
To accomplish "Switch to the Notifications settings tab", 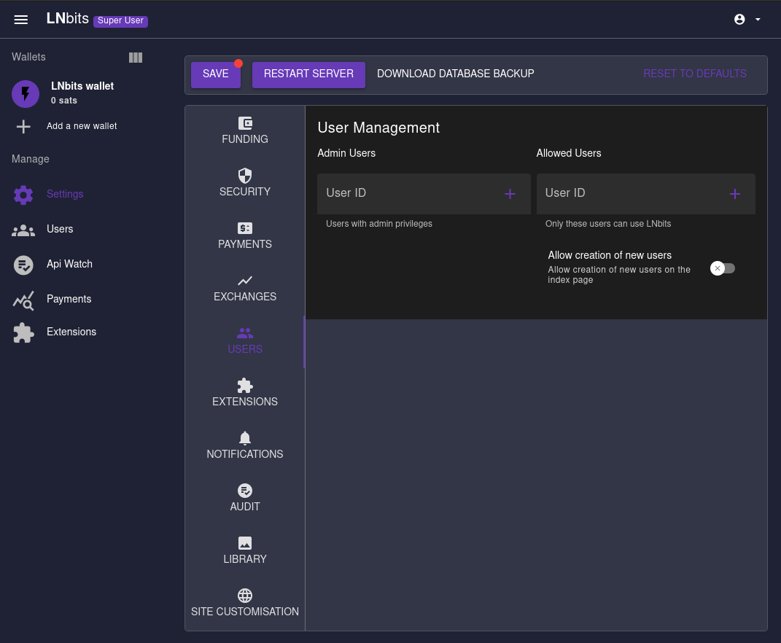I will 244,445.
